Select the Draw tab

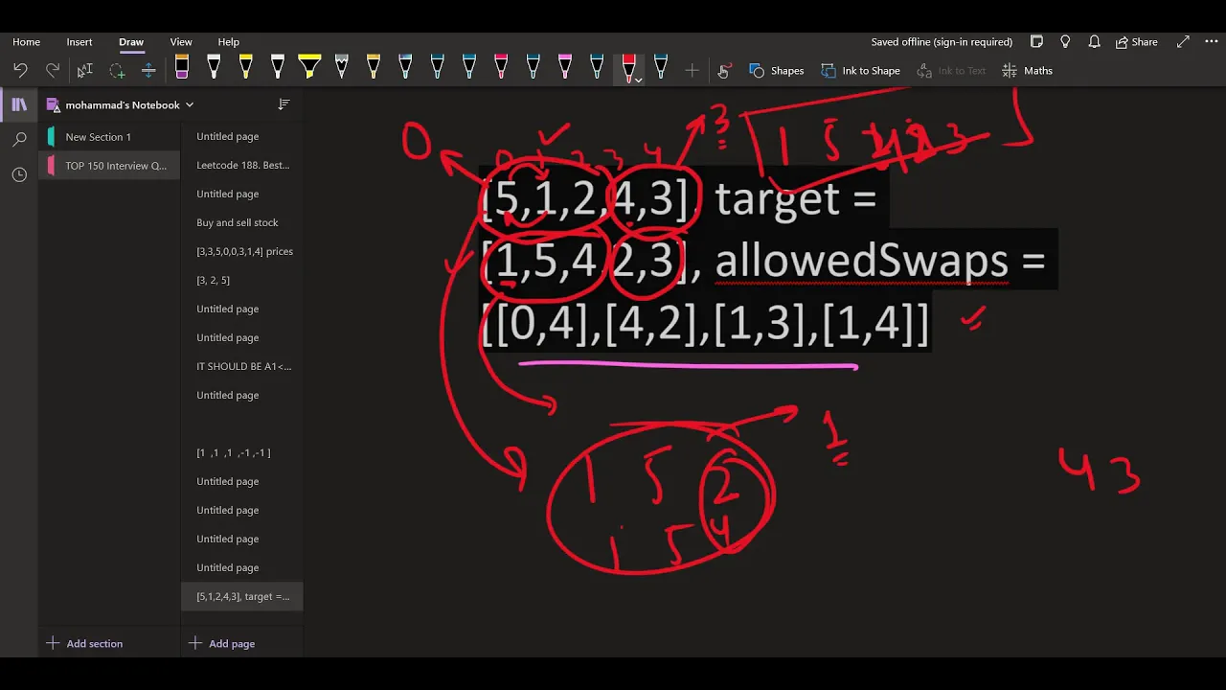point(131,42)
